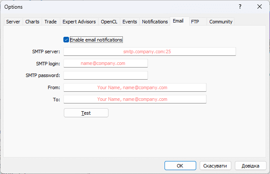
Task: Go to Expert Advisors tab
Action: coord(79,22)
